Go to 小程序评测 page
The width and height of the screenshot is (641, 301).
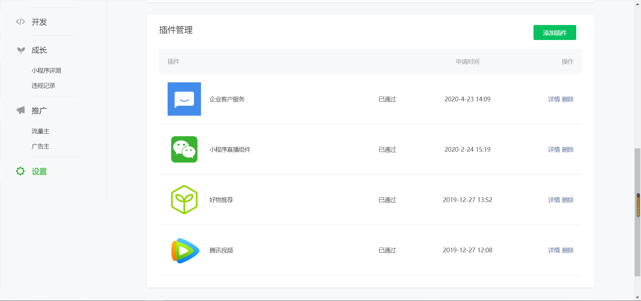[46, 70]
